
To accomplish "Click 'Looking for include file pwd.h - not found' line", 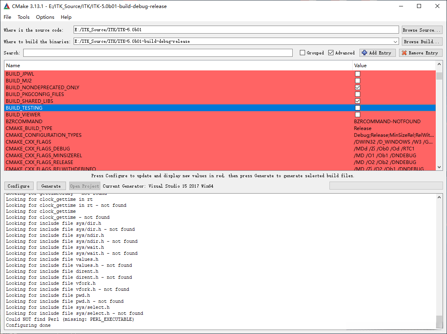I will point(65,302).
